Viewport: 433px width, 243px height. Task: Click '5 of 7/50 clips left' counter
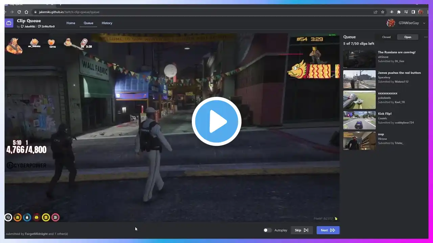(359, 44)
